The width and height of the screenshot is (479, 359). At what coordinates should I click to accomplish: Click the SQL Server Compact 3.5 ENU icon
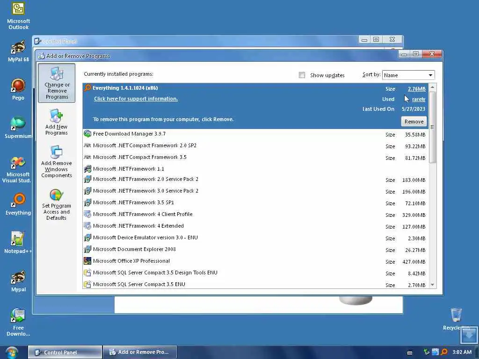(87, 284)
